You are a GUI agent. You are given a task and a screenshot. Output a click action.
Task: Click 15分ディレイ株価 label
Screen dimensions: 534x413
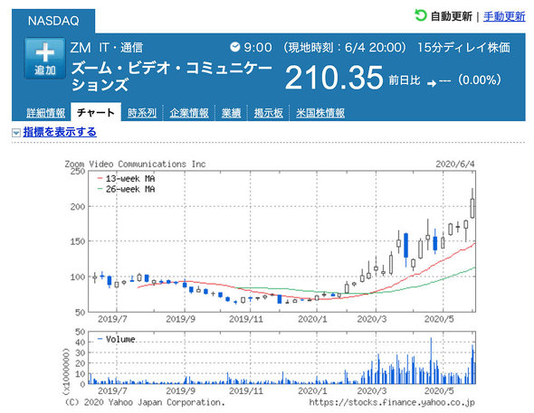(x=463, y=48)
